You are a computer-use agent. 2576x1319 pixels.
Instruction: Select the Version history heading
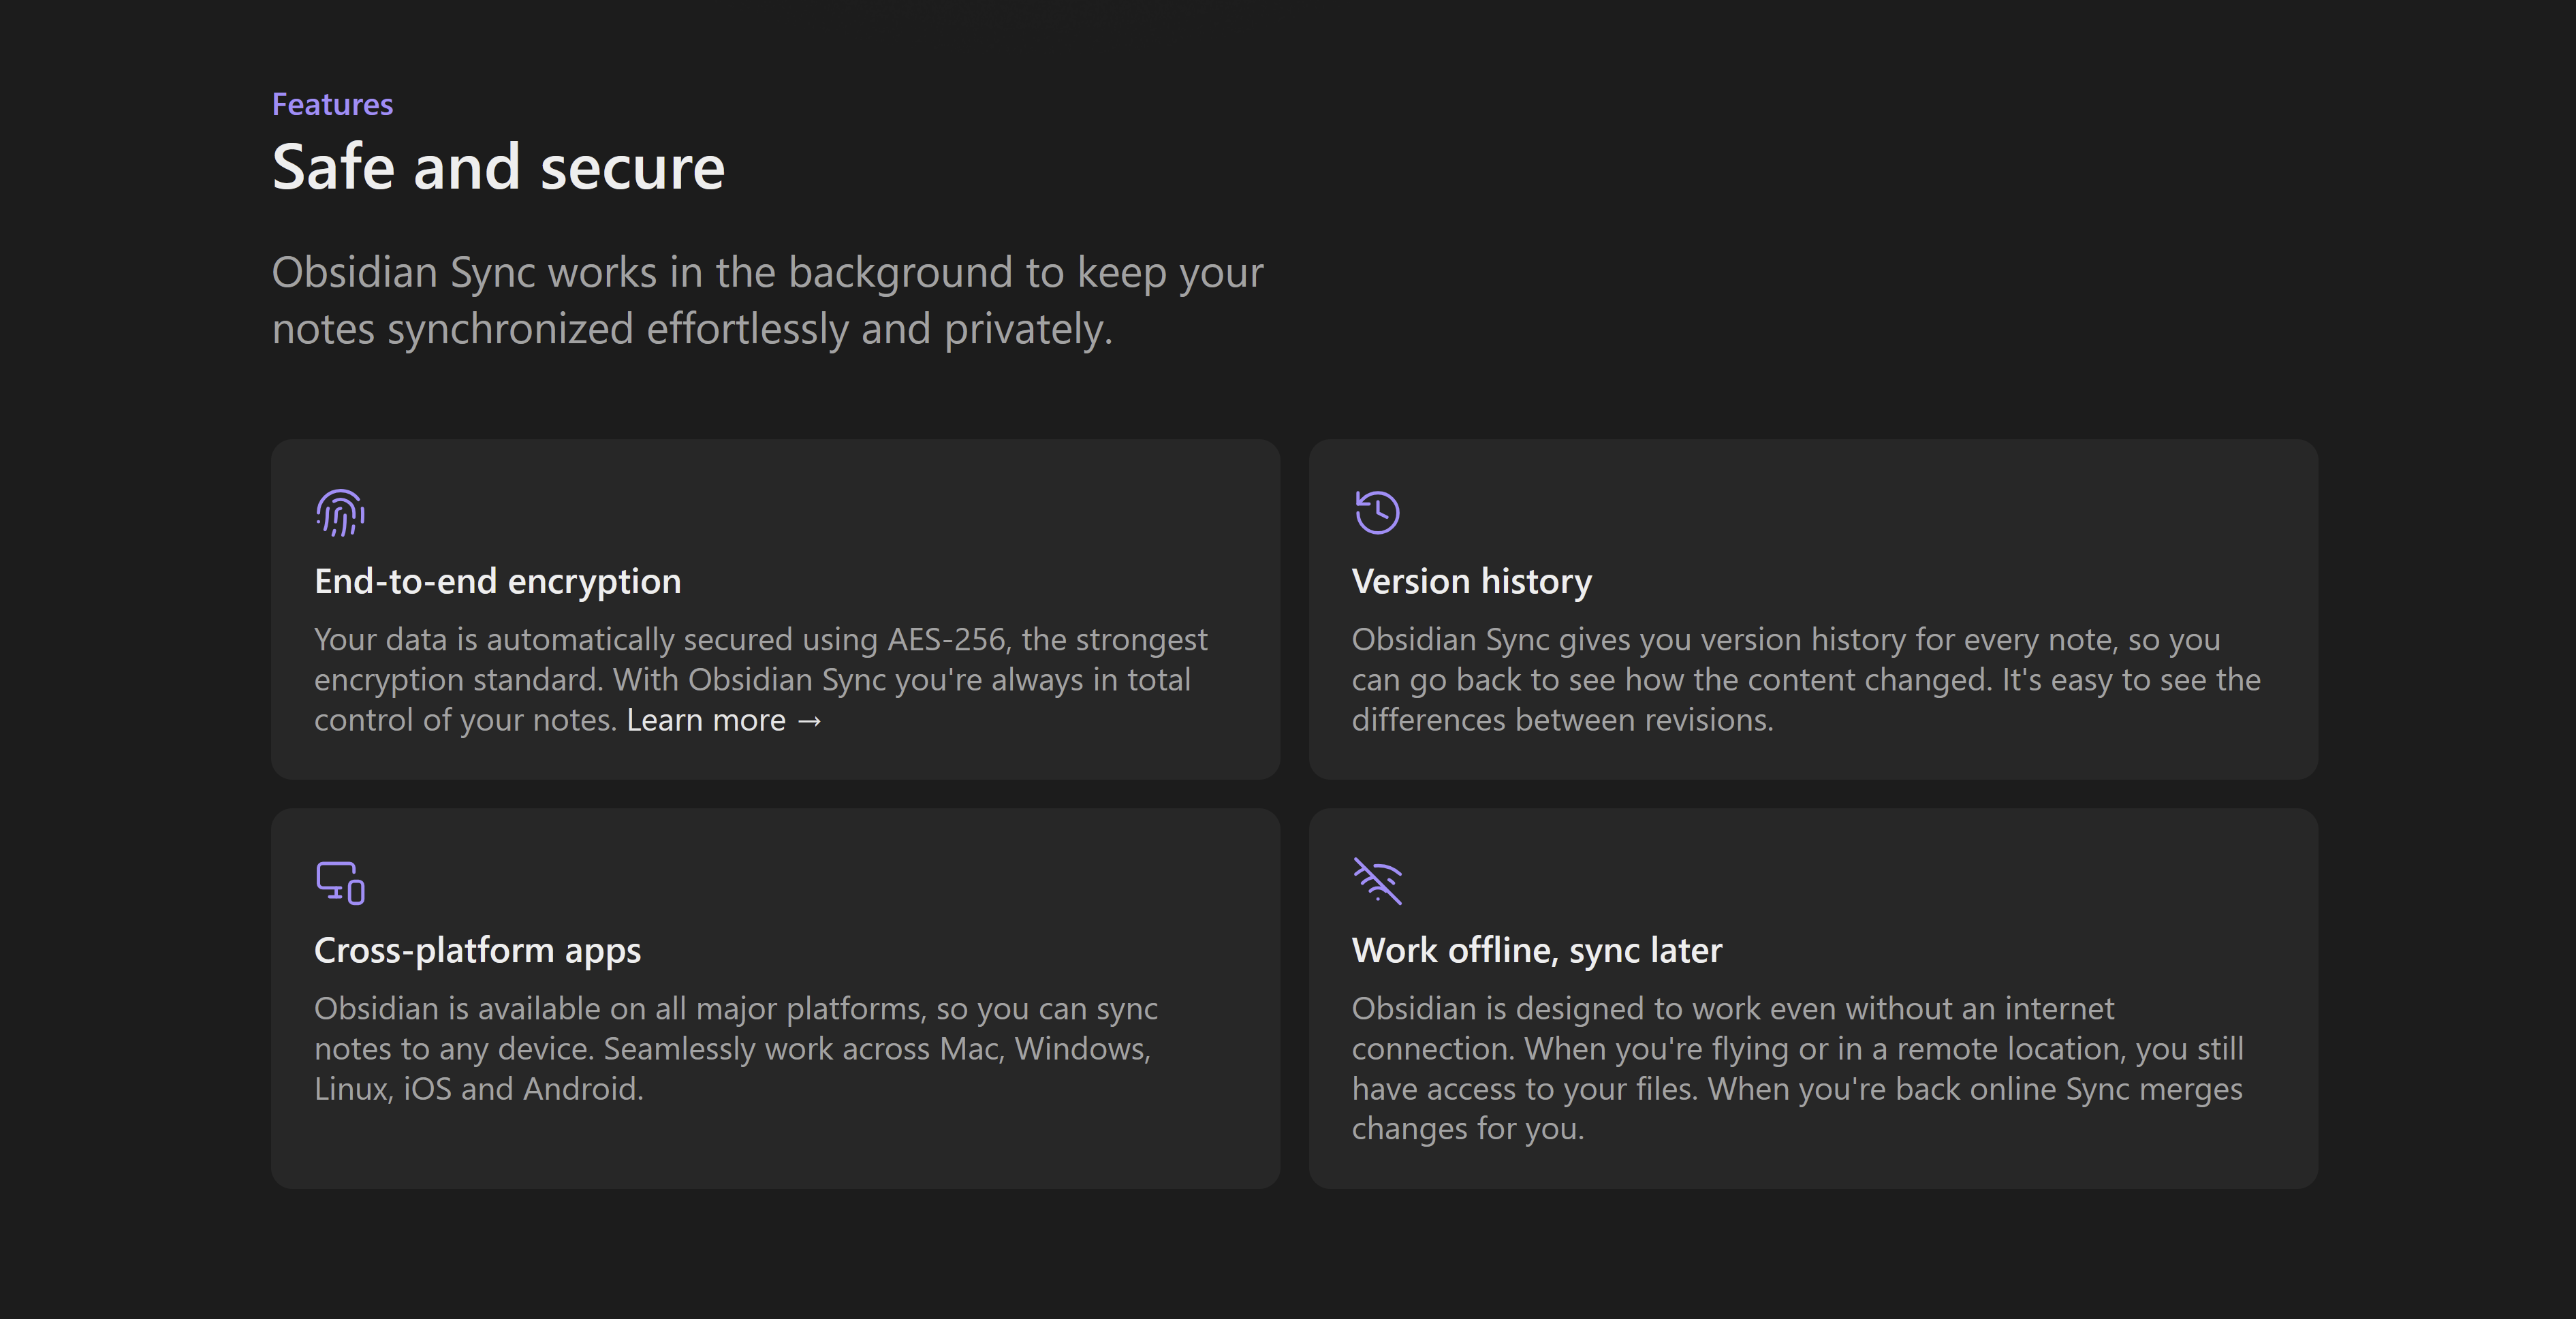(x=1471, y=581)
